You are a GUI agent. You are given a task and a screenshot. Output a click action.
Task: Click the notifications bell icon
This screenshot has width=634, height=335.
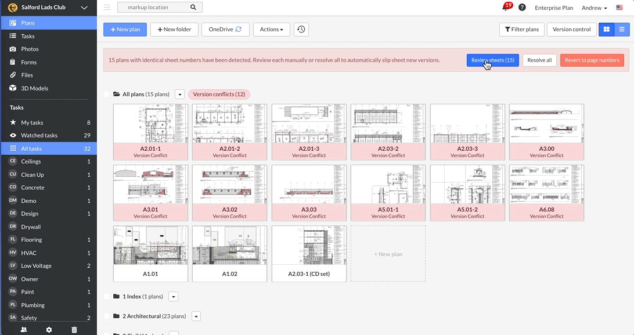pyautogui.click(x=506, y=8)
